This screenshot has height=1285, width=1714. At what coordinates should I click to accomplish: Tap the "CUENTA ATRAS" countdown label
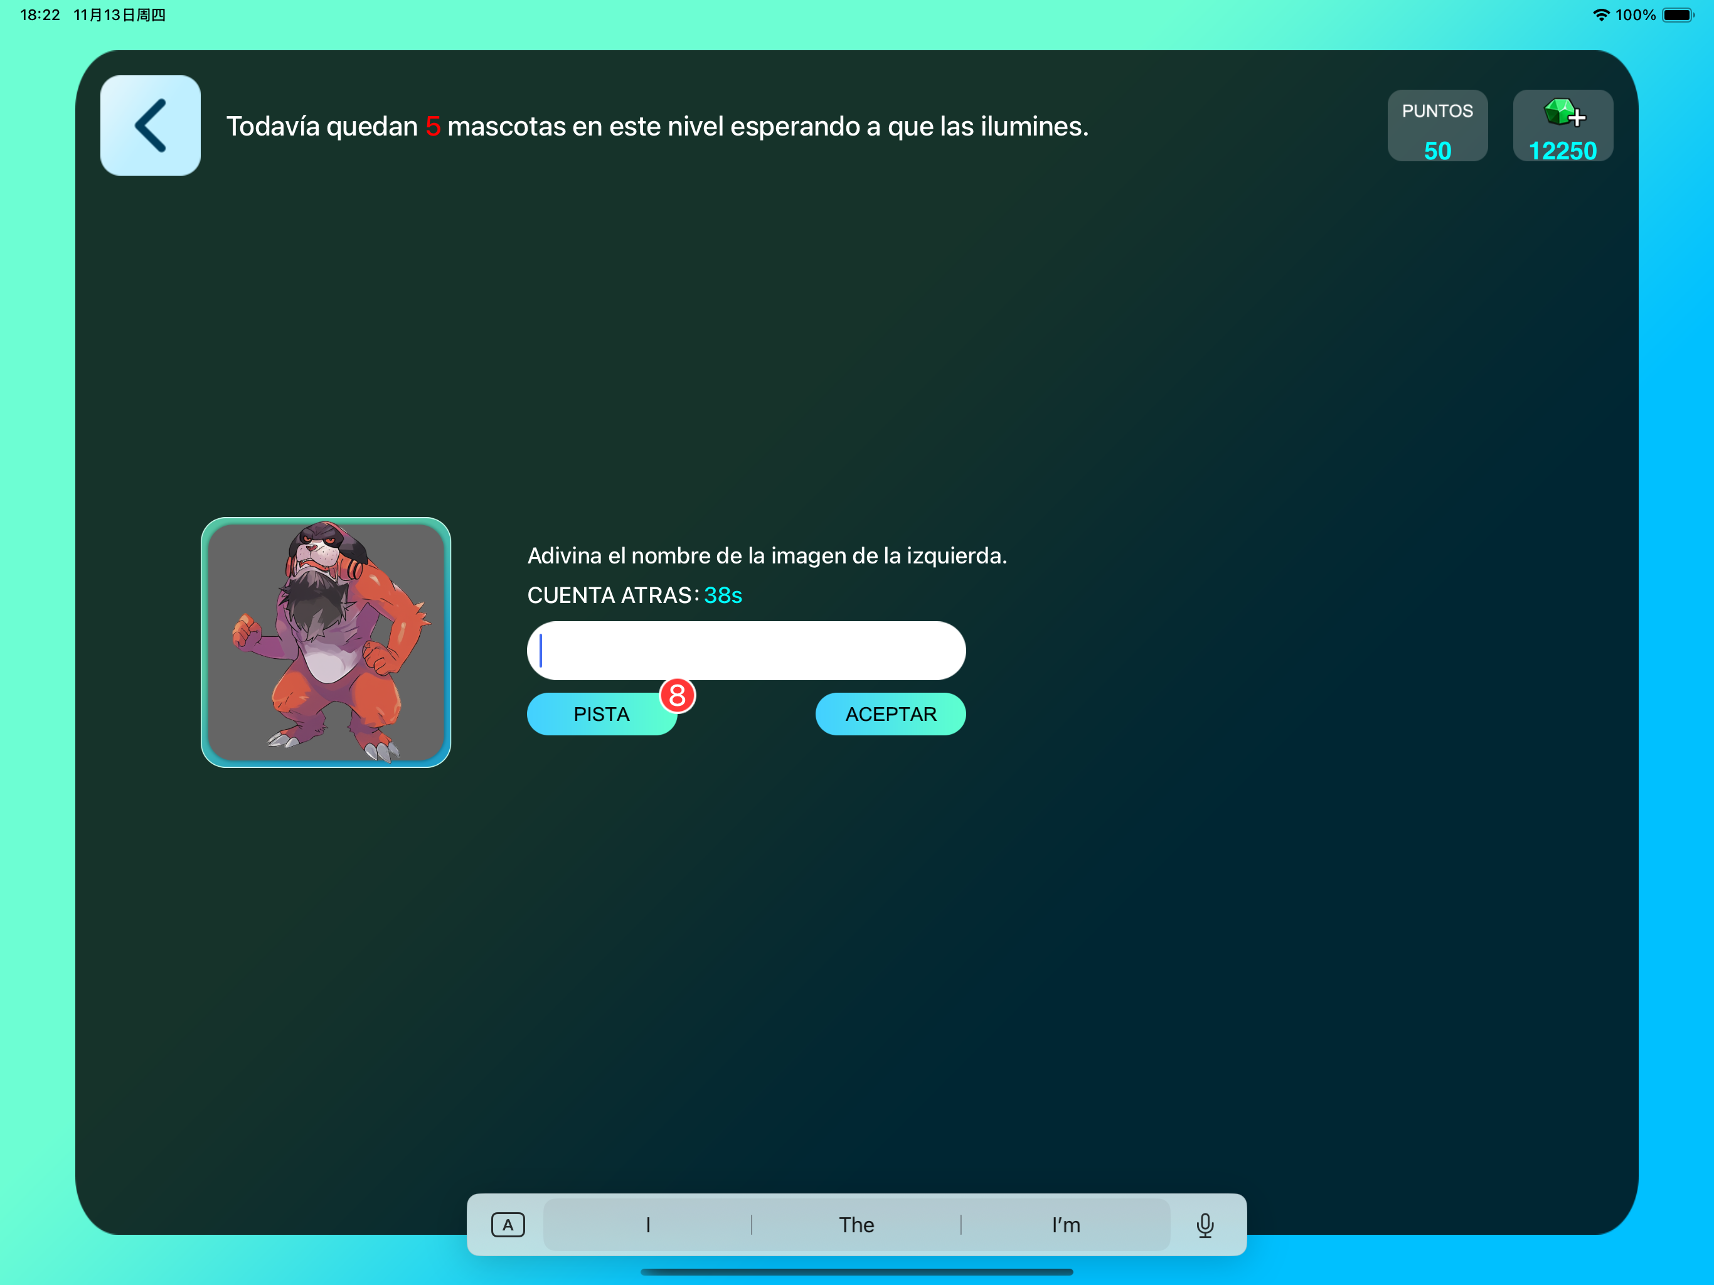click(613, 595)
